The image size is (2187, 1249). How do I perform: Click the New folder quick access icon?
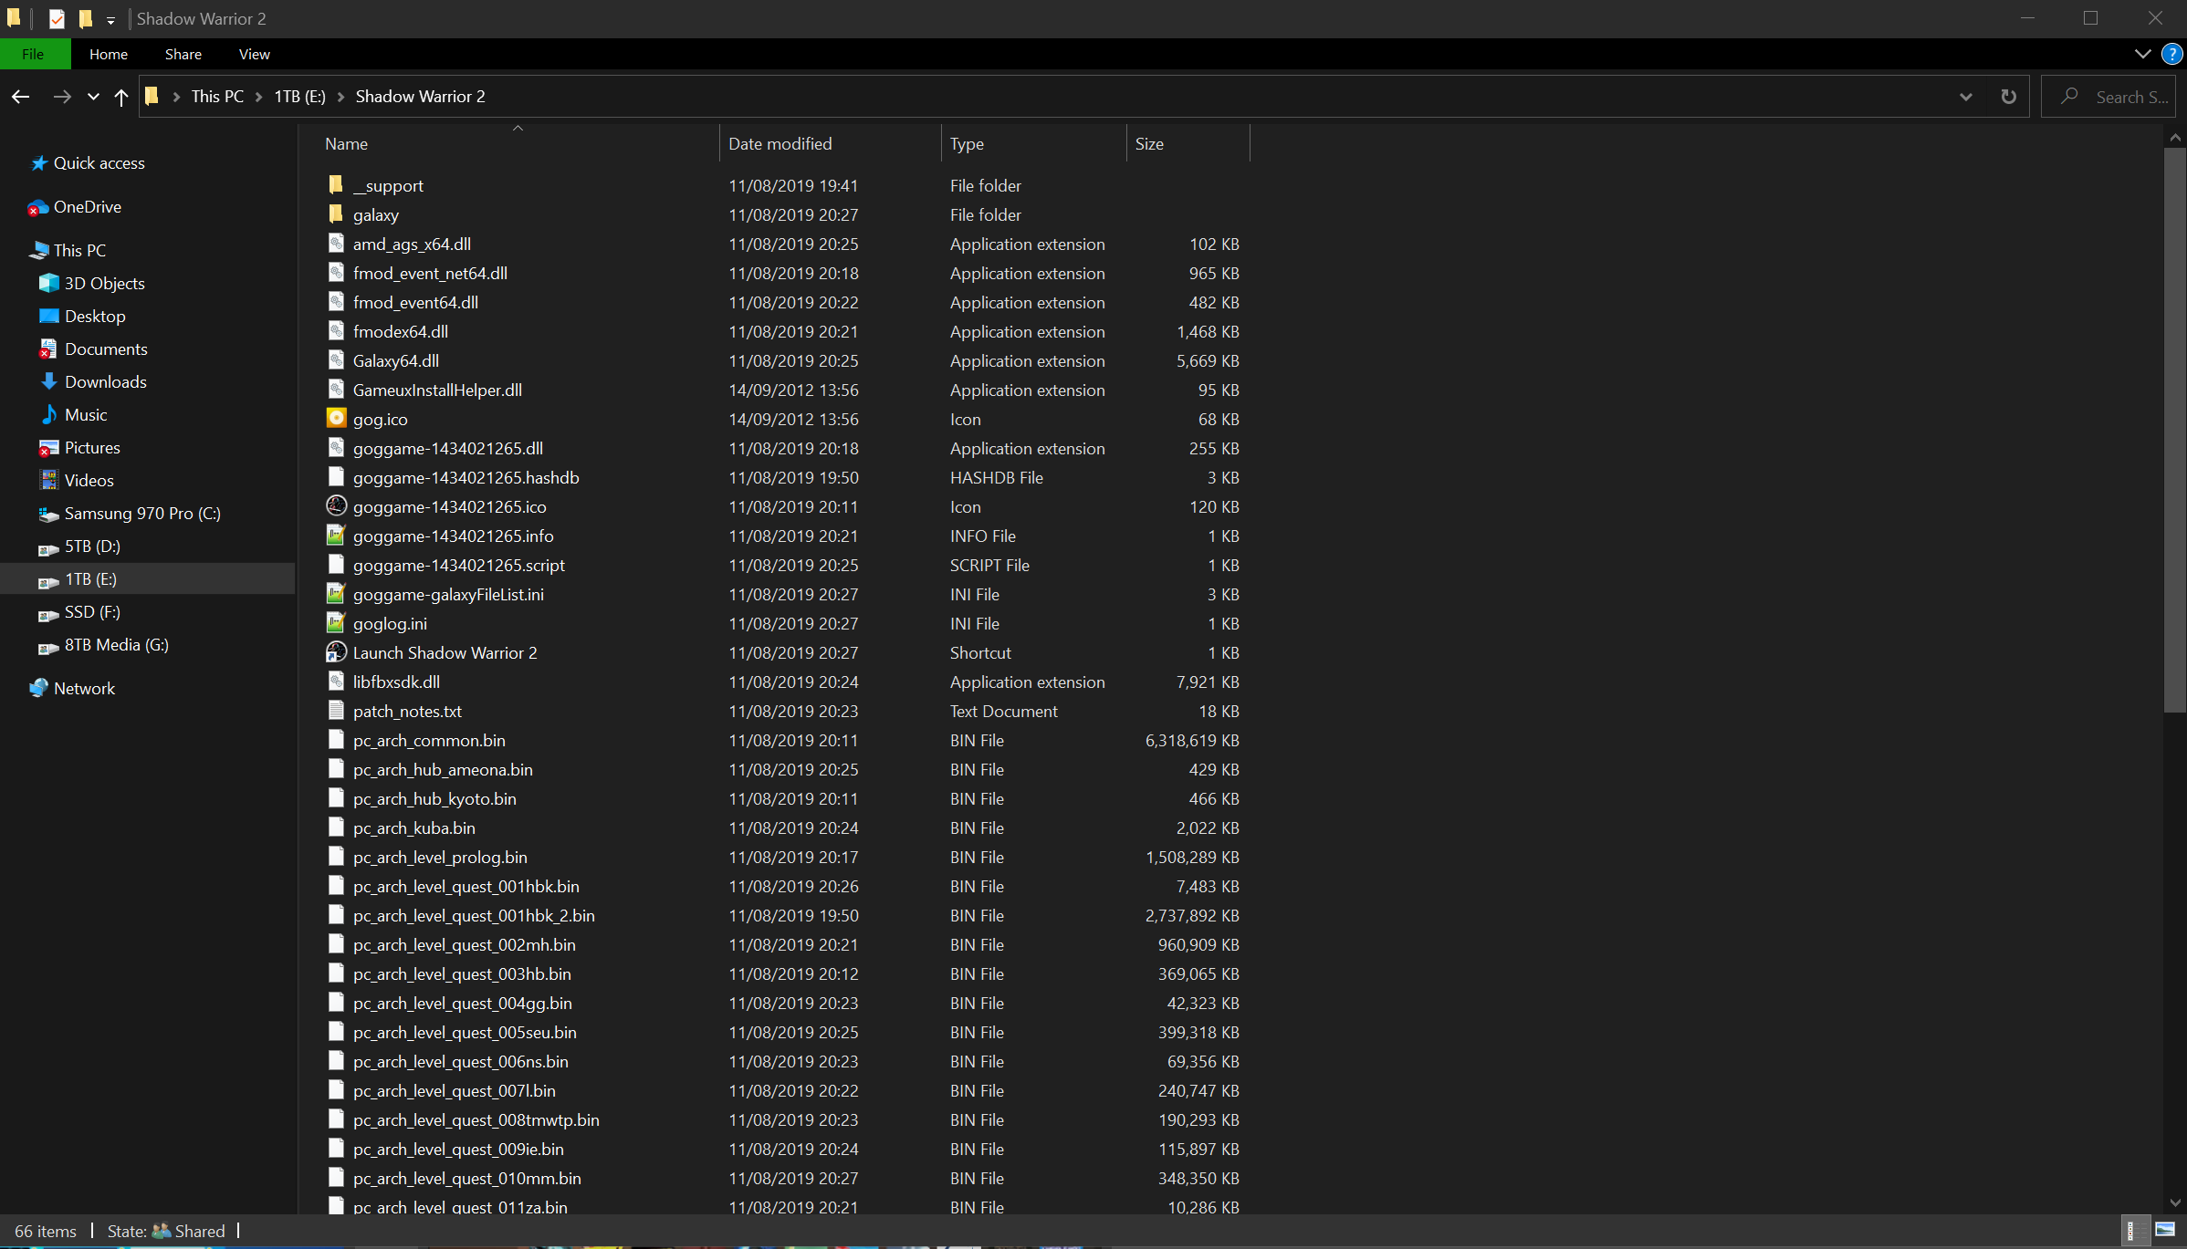(x=85, y=19)
